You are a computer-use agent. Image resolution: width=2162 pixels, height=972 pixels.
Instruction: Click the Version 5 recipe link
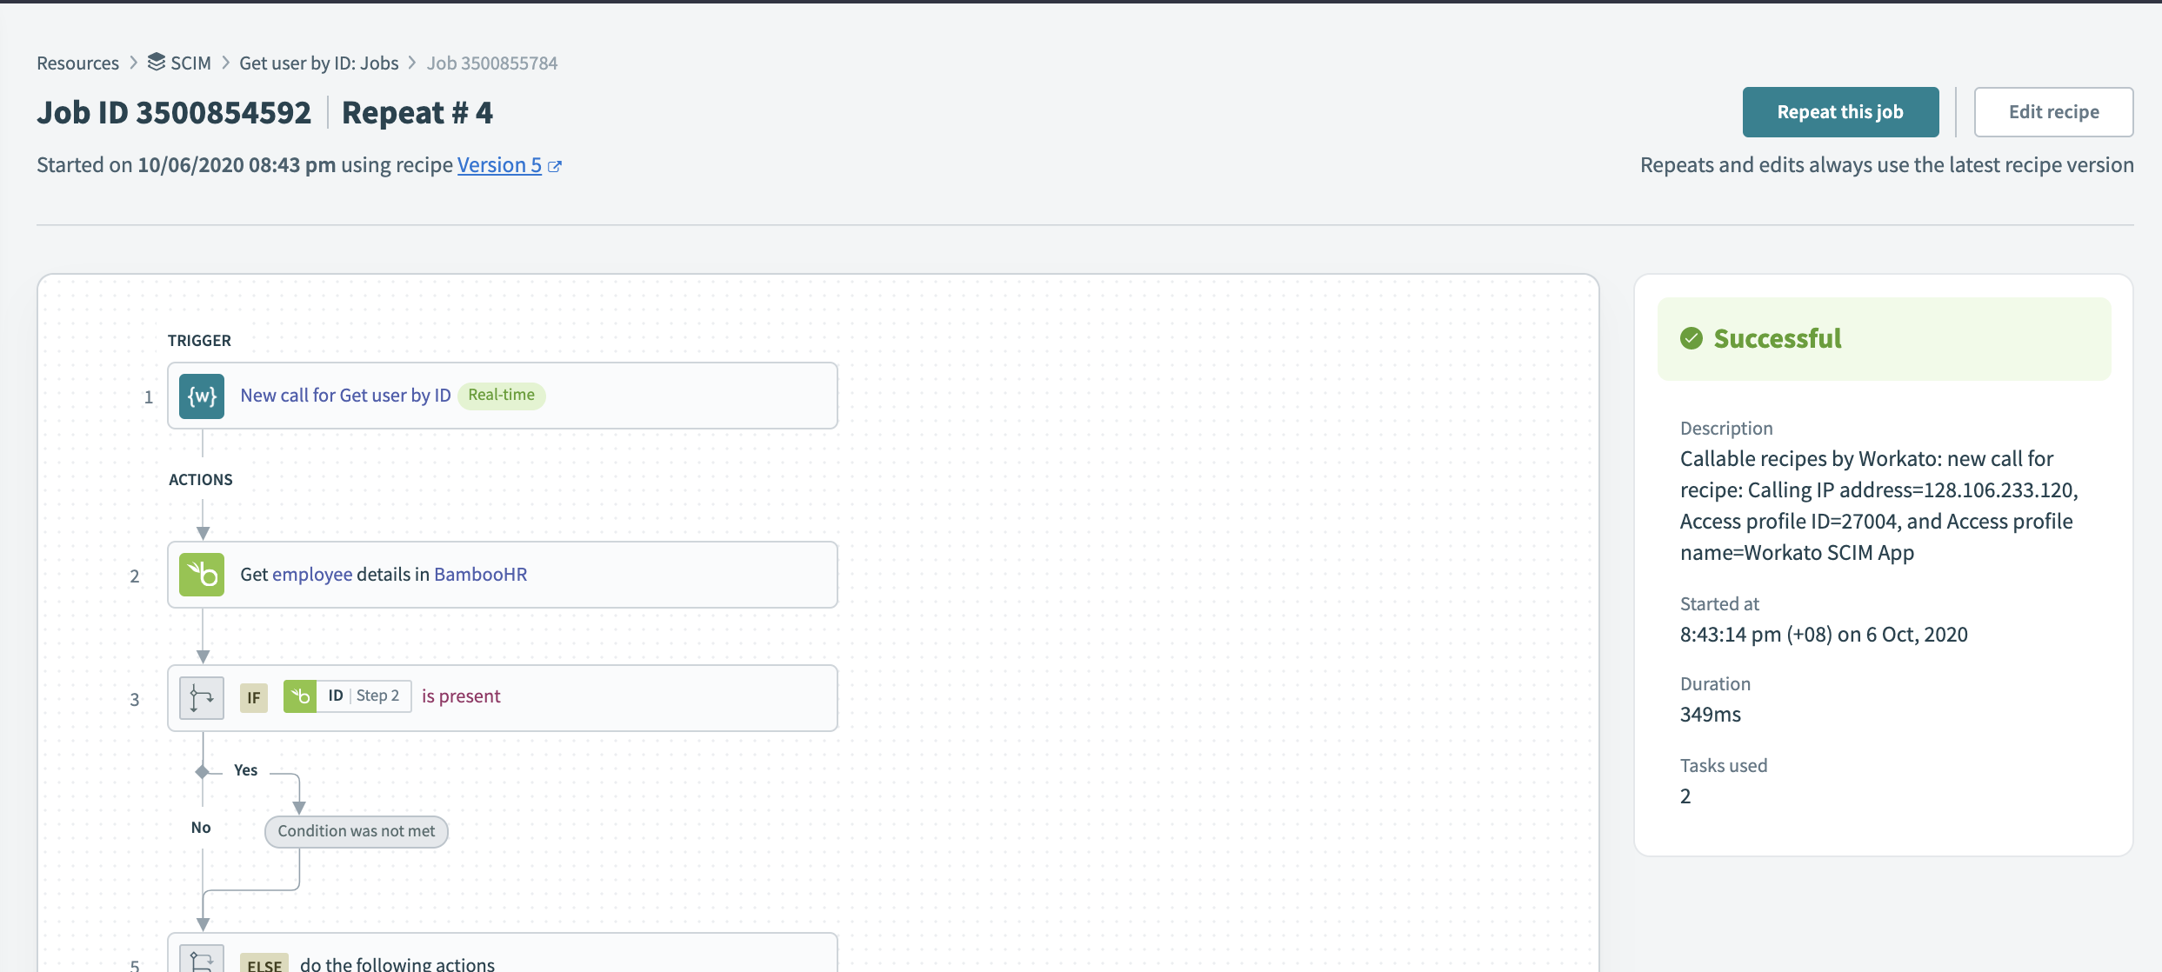[499, 164]
